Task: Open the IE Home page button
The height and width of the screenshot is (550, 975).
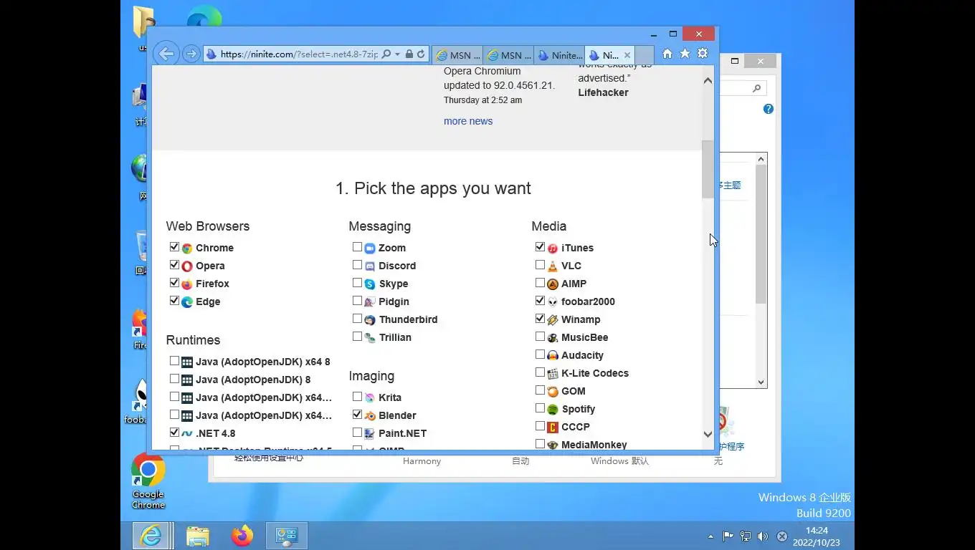Action: (667, 54)
